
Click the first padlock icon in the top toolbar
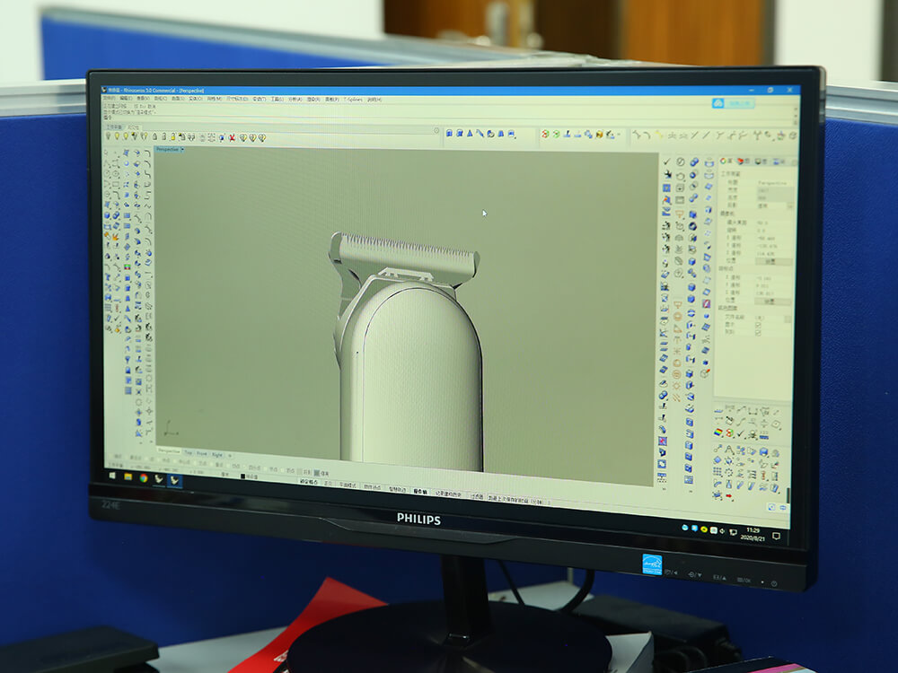coord(154,136)
